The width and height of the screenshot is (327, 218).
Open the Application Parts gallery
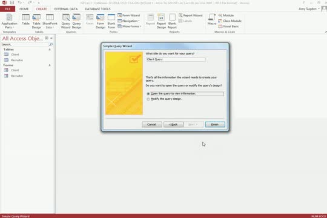9,21
